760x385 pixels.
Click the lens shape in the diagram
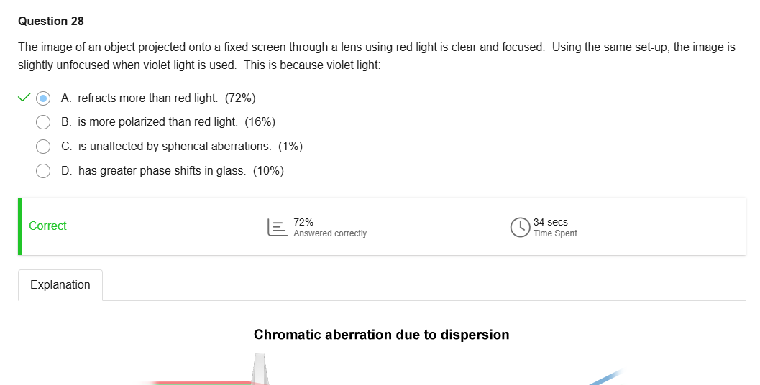pyautogui.click(x=260, y=368)
